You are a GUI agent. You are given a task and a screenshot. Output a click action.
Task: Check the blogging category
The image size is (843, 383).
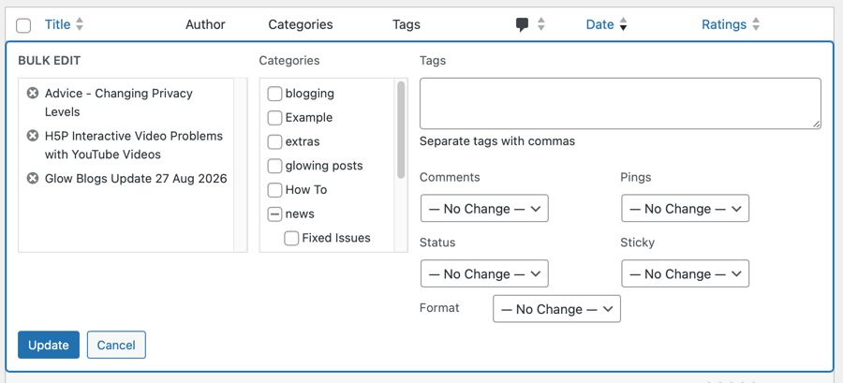click(x=274, y=94)
